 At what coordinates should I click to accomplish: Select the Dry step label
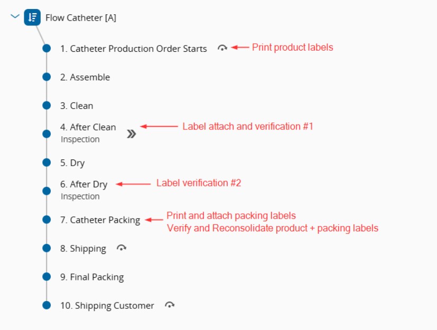tap(72, 163)
